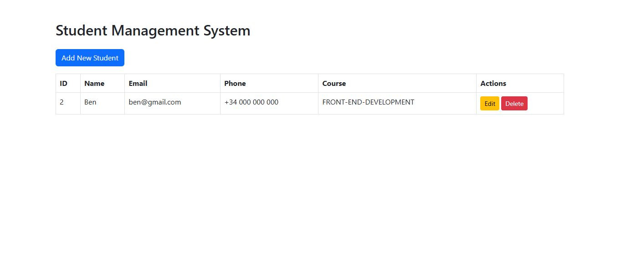Click the Email column header

pos(138,84)
